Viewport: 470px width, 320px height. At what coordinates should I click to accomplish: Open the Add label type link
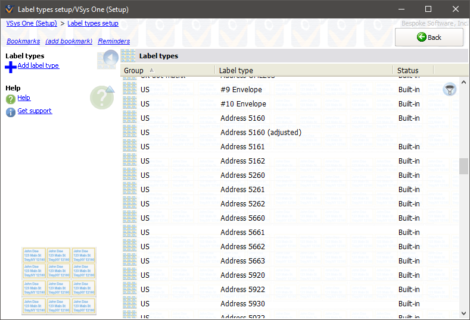38,66
